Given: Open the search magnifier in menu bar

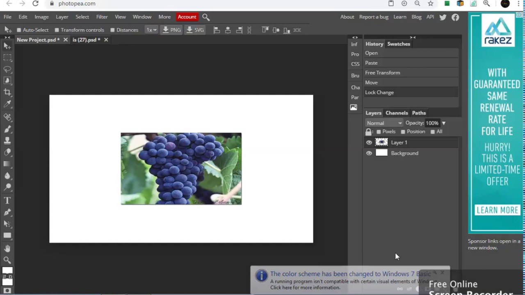Looking at the screenshot, I should click(206, 17).
